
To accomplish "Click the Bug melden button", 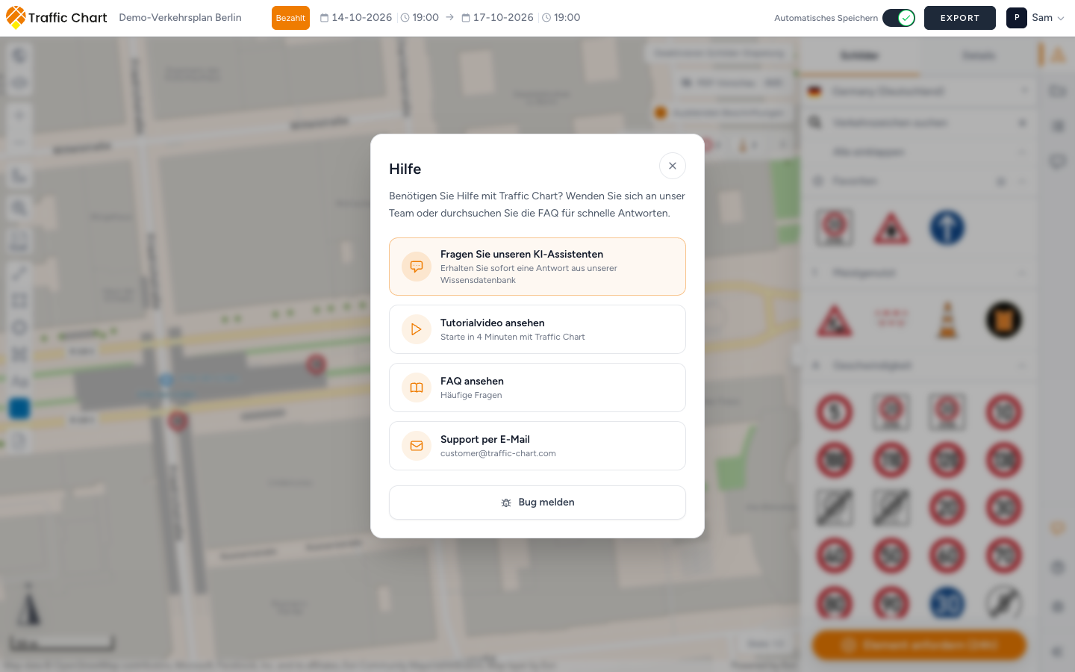I will coord(537,503).
